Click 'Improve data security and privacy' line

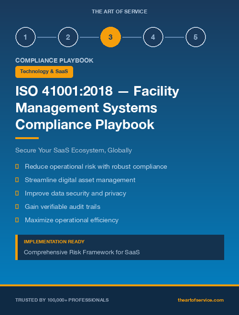click(76, 193)
